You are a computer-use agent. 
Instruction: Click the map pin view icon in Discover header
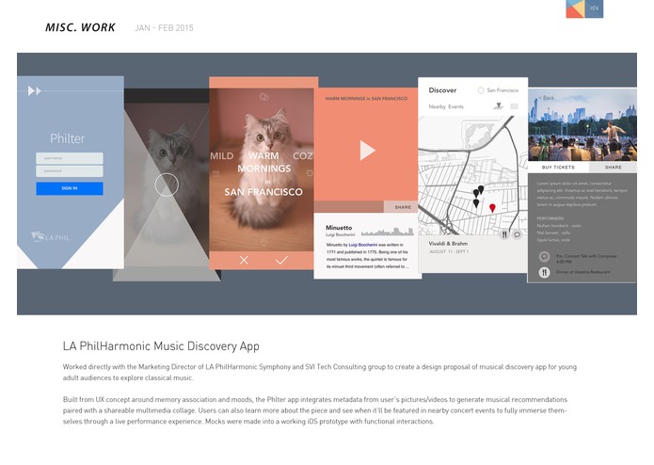pos(498,106)
